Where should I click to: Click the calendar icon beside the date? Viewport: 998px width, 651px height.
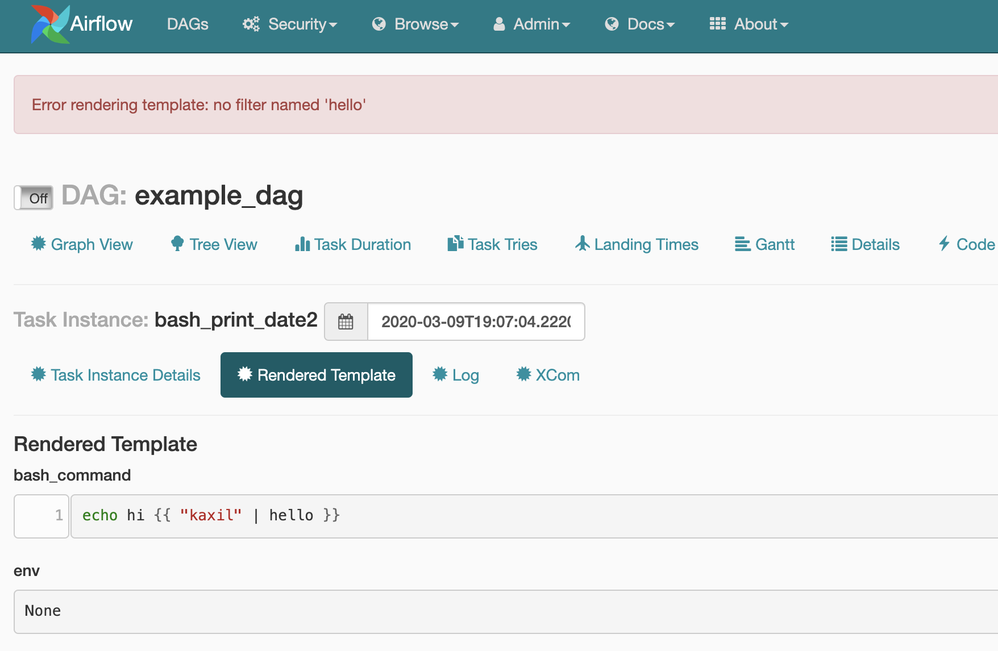tap(346, 322)
